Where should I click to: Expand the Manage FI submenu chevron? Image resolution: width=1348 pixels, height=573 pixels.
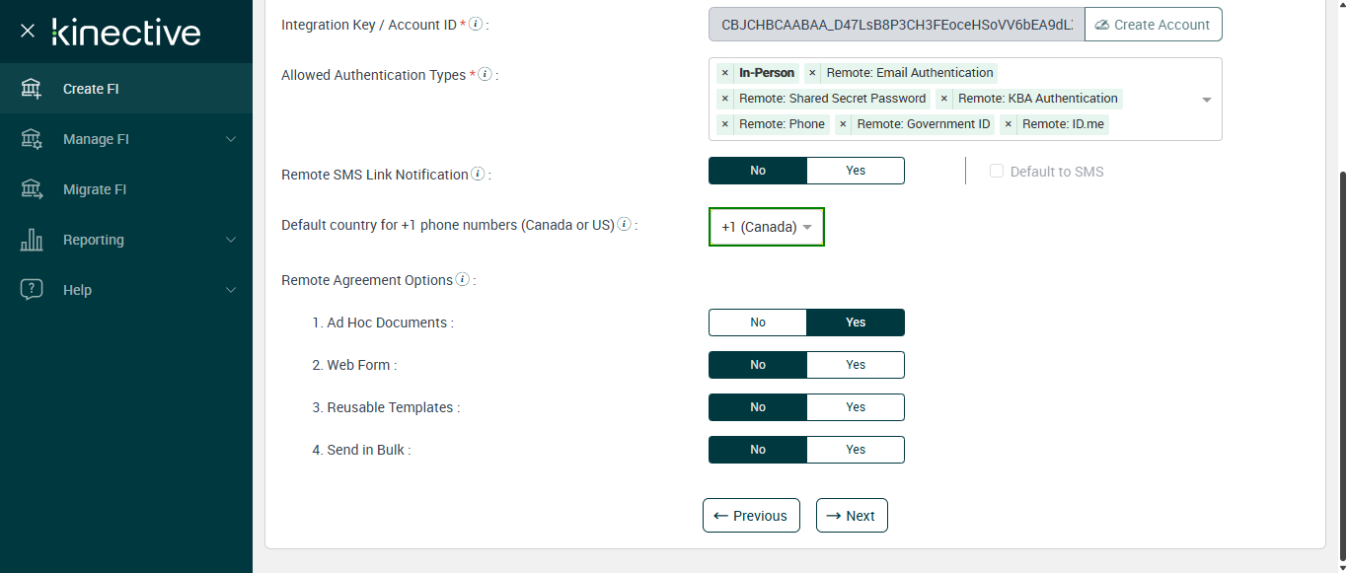click(x=231, y=139)
